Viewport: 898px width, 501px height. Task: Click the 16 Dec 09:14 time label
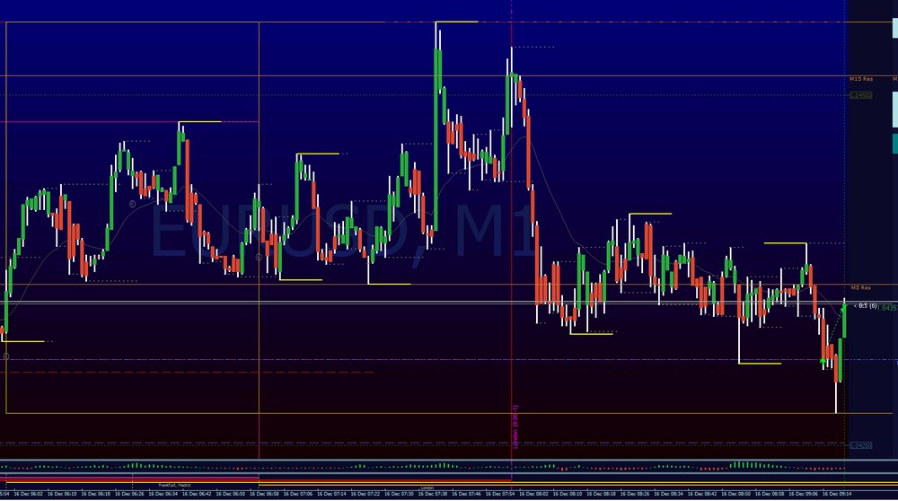[837, 494]
